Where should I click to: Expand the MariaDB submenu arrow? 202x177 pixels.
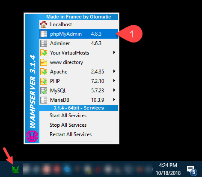(x=114, y=100)
